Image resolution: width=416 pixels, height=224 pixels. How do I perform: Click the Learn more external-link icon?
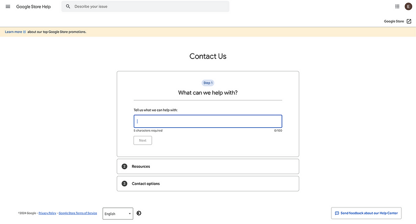click(x=25, y=32)
